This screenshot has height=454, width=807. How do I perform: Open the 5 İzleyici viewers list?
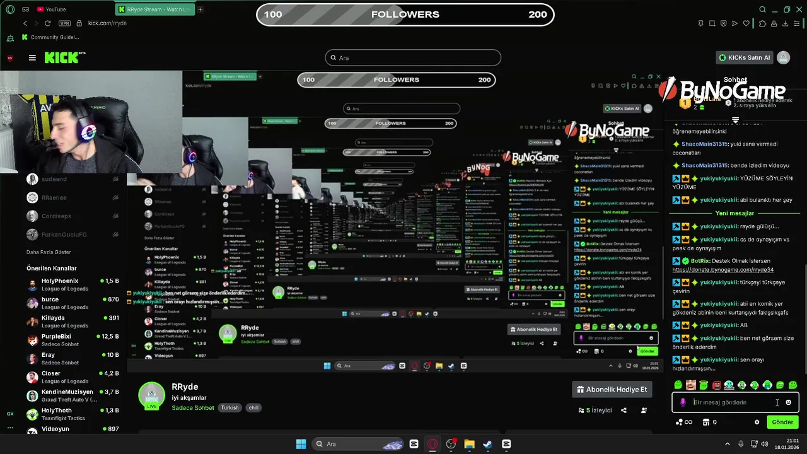pyautogui.click(x=595, y=410)
